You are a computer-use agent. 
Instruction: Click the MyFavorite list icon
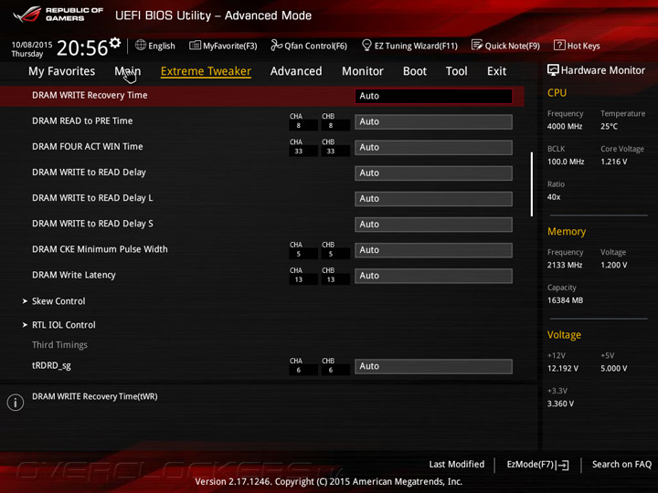point(195,46)
